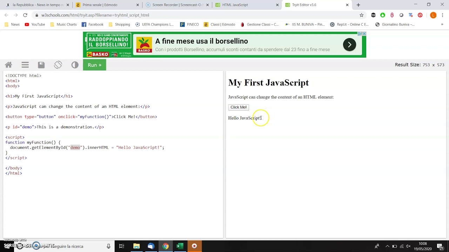The image size is (449, 252).
Task: Click the red circular arrows extension icon
Action: pos(420,15)
